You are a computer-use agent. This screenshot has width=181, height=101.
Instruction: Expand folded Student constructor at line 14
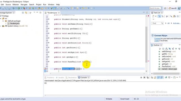(x=49, y=19)
